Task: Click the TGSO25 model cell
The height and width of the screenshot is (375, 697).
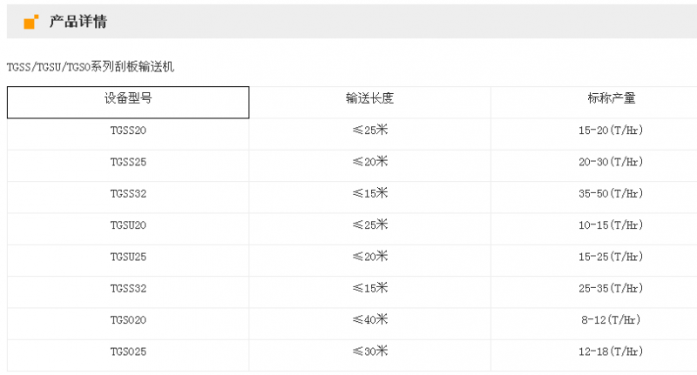Action: click(128, 356)
